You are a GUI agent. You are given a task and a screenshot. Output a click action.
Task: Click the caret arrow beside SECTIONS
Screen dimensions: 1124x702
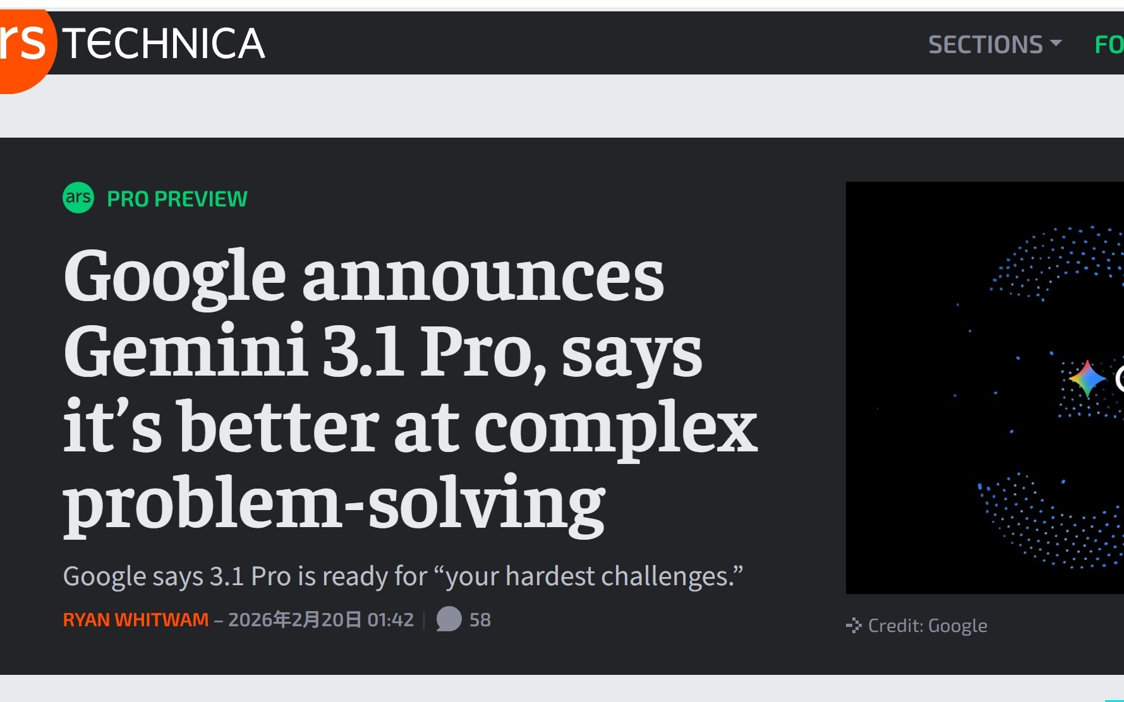coord(1056,44)
